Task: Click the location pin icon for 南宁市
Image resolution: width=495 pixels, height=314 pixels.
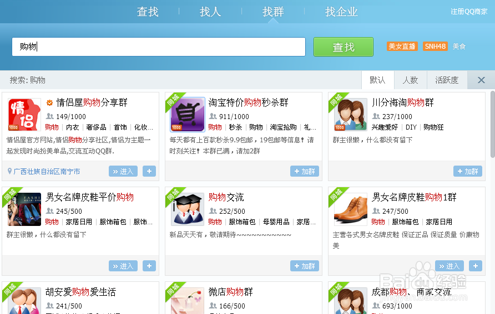Action: [10, 171]
